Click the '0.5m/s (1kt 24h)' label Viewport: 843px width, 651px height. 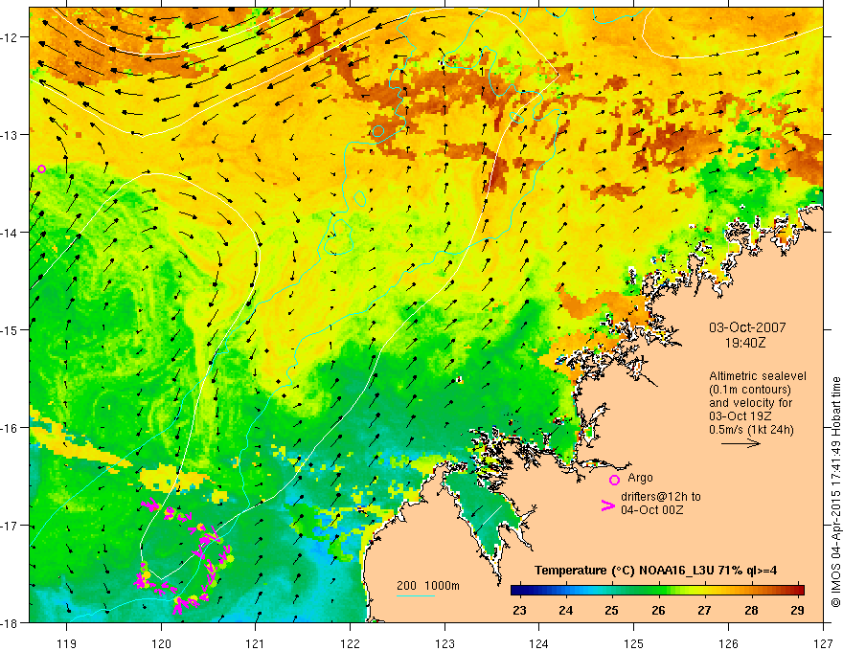point(751,430)
